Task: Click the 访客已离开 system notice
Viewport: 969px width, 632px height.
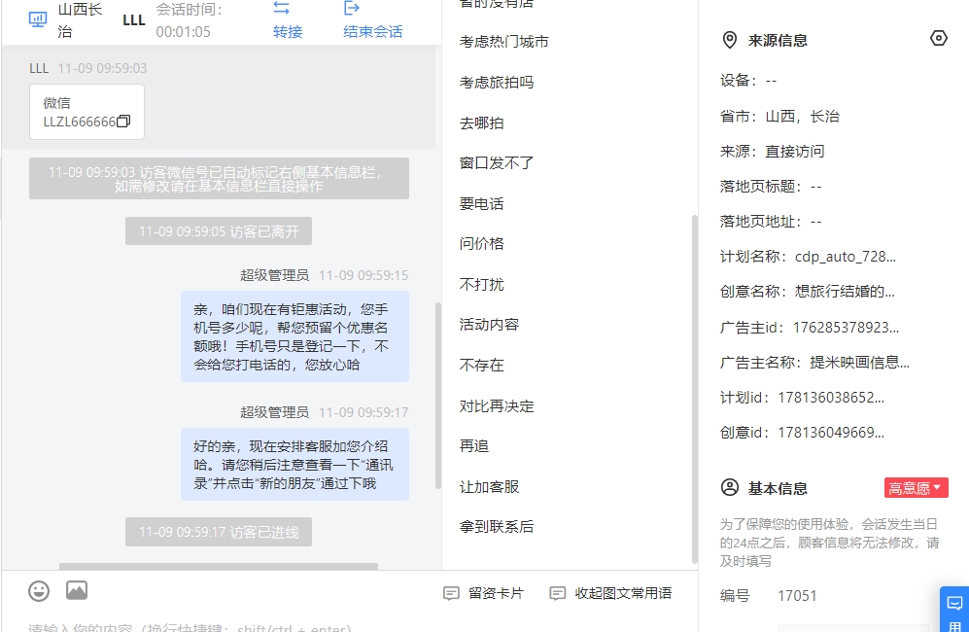Action: (x=219, y=231)
